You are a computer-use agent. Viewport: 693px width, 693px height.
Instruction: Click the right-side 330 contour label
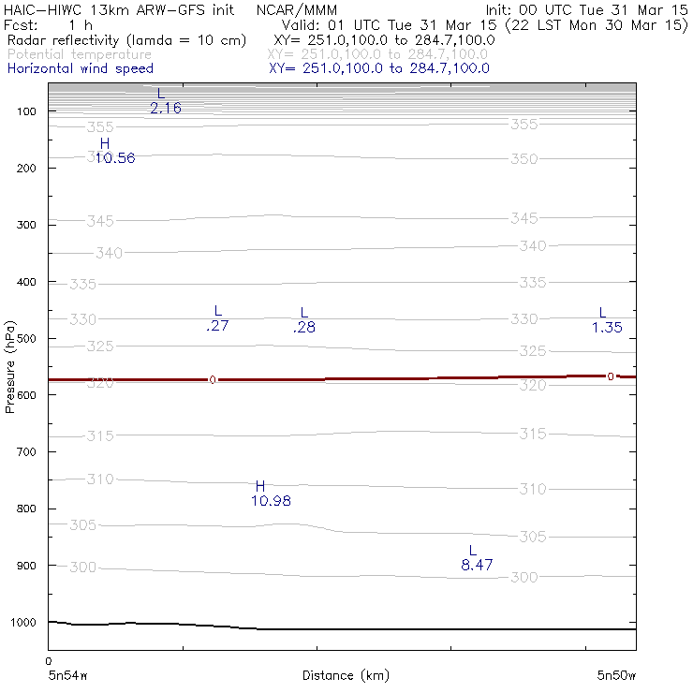click(524, 319)
